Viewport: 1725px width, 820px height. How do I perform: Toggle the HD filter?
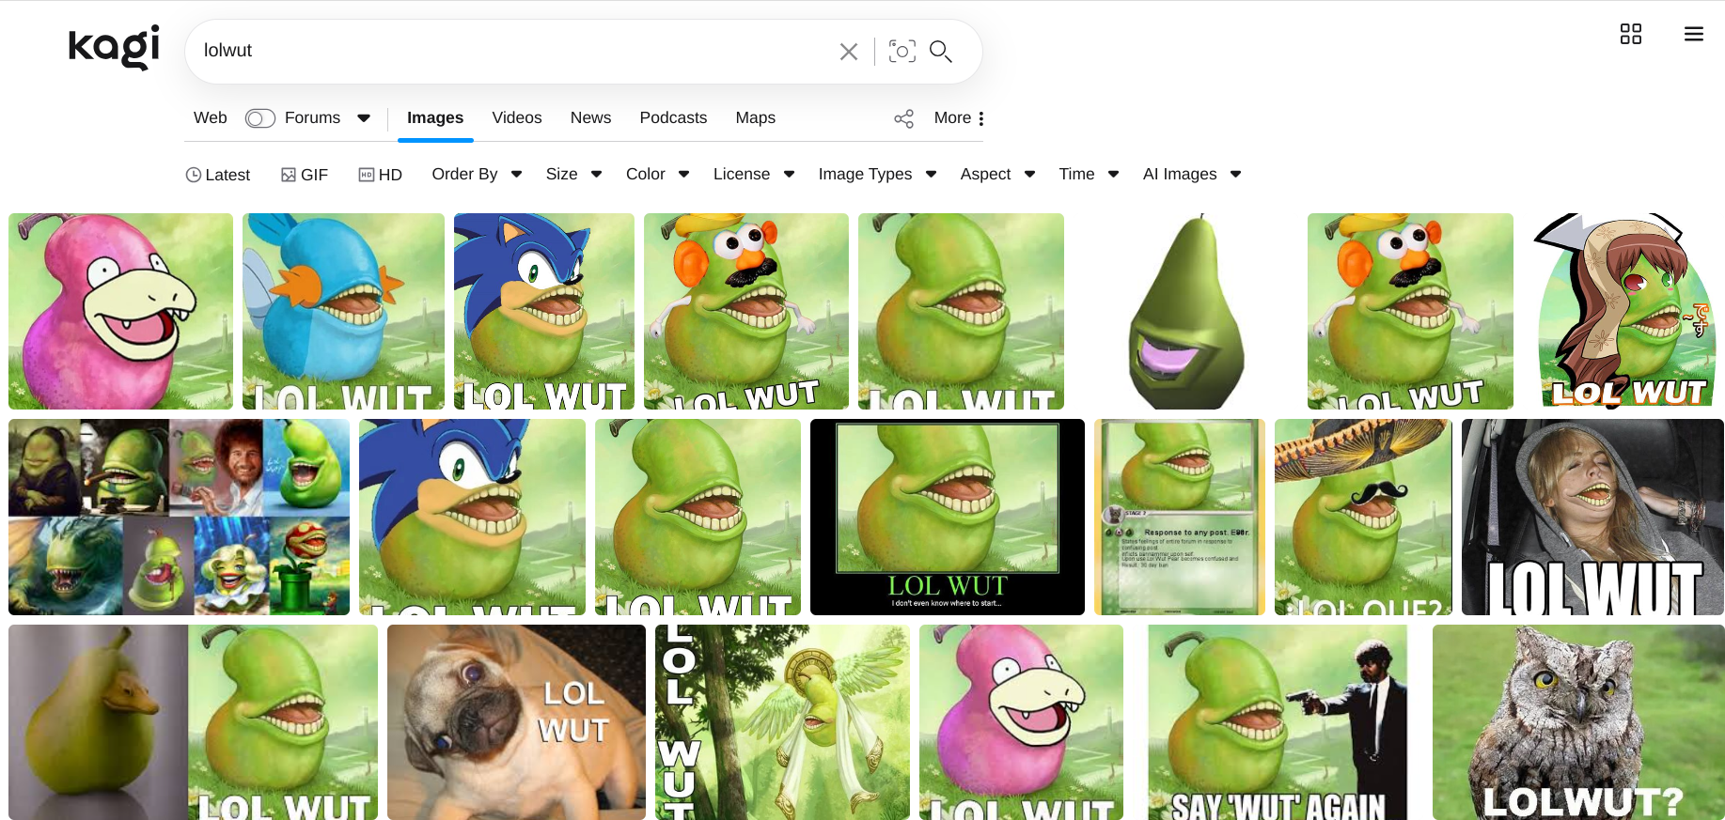coord(381,175)
